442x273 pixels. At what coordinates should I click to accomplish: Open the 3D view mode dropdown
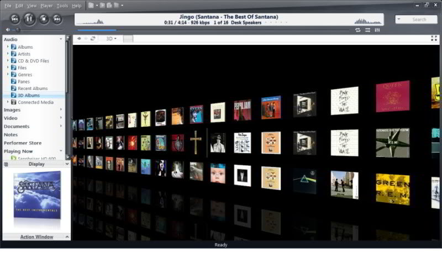pyautogui.click(x=112, y=39)
